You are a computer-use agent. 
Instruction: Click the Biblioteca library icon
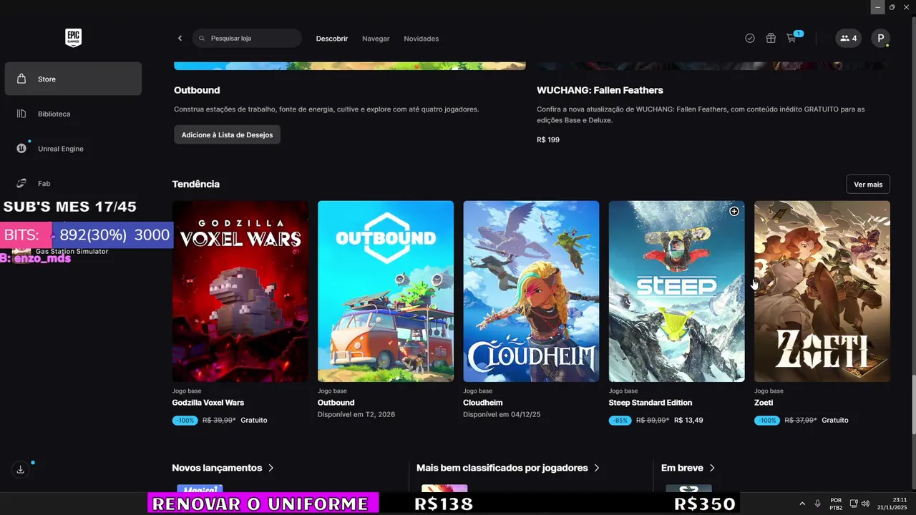pos(21,114)
